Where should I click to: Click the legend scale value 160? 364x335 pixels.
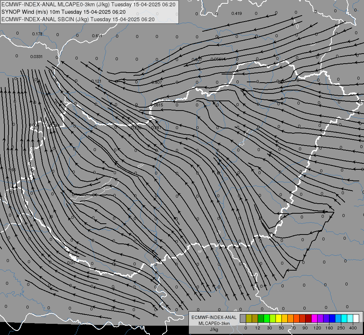[329, 328]
